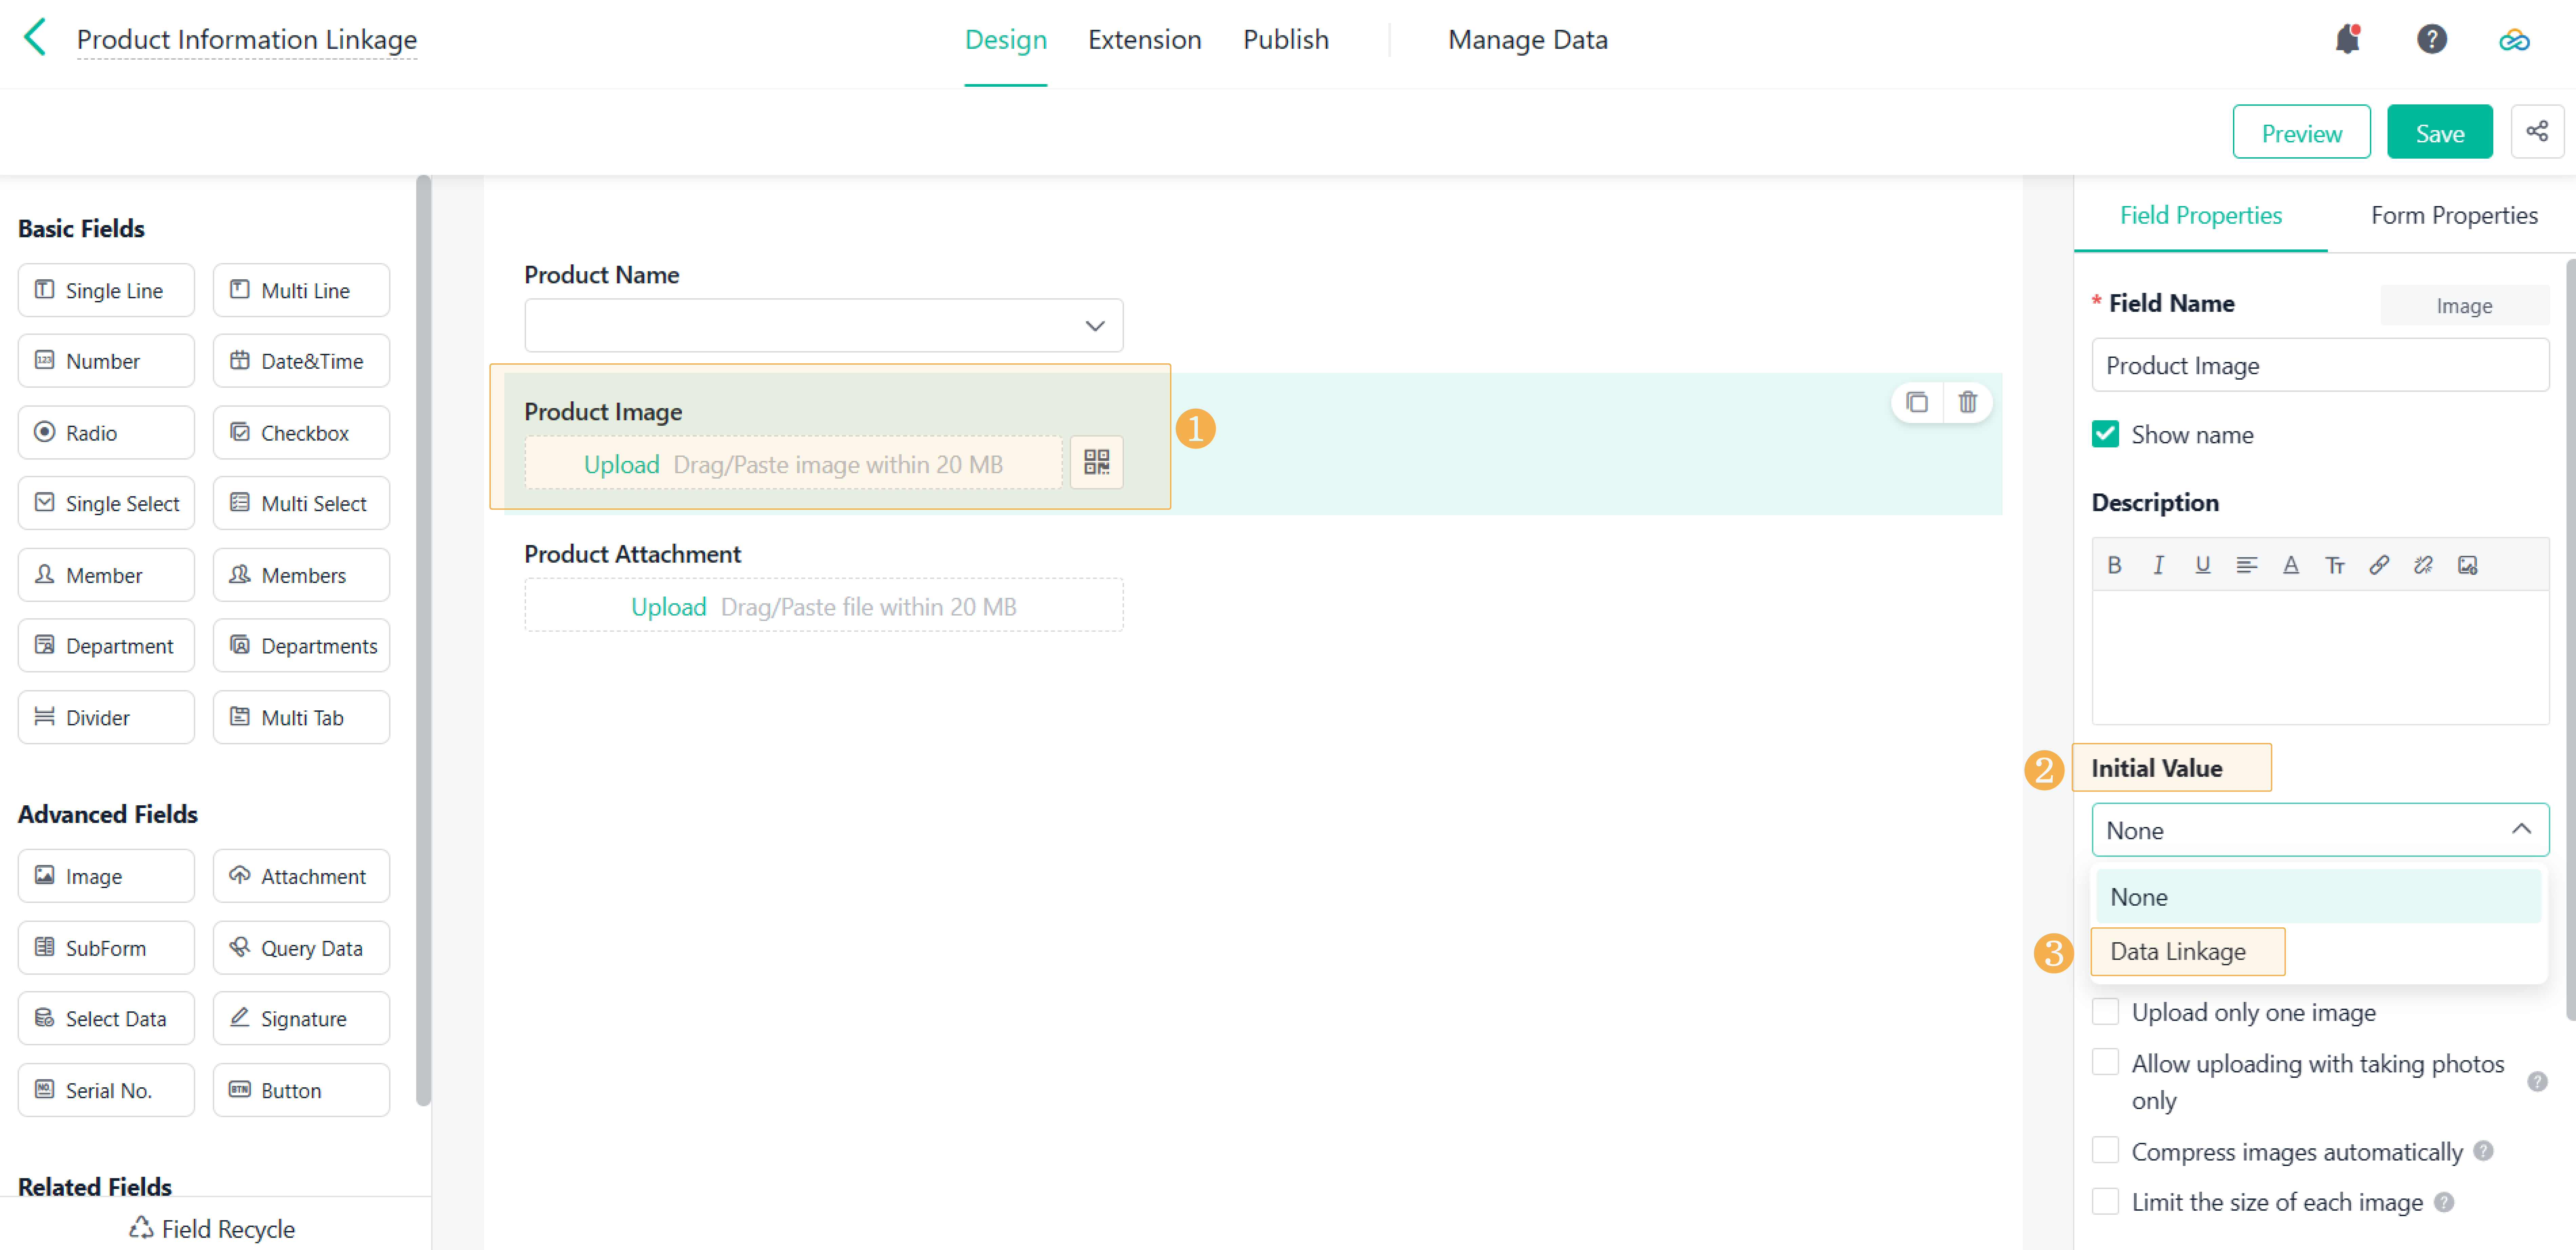Add a Query Data field

click(301, 948)
